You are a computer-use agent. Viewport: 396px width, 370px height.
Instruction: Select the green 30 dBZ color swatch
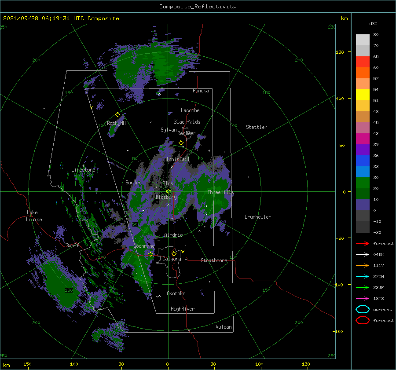pyautogui.click(x=363, y=183)
